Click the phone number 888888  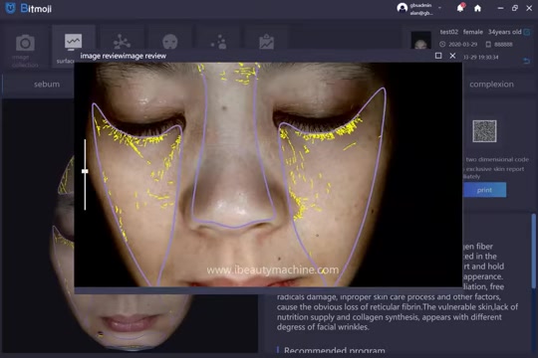(503, 44)
